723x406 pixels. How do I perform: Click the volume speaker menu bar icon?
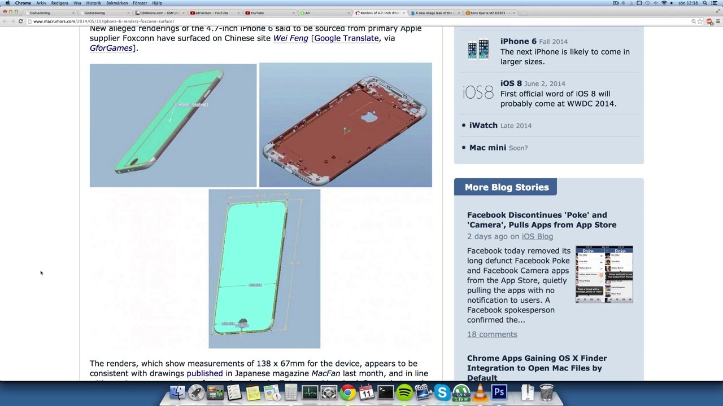pyautogui.click(x=672, y=3)
